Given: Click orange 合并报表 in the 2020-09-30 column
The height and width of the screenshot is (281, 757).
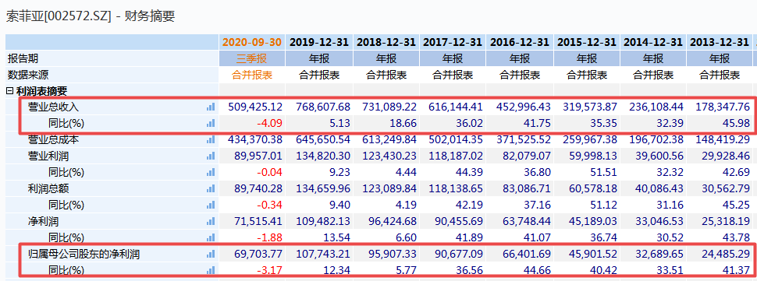Looking at the screenshot, I should coord(252,75).
